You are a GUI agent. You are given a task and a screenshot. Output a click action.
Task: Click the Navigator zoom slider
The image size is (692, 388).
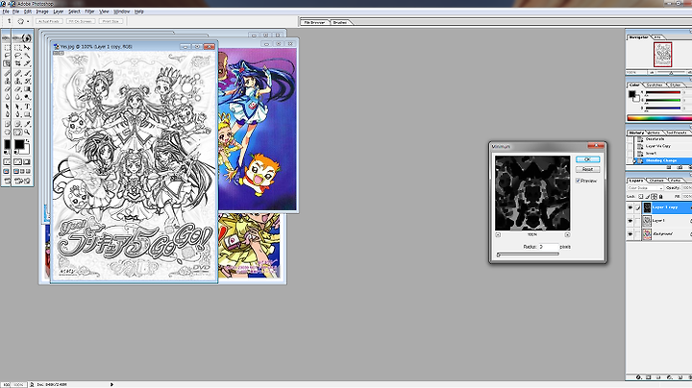[x=671, y=72]
